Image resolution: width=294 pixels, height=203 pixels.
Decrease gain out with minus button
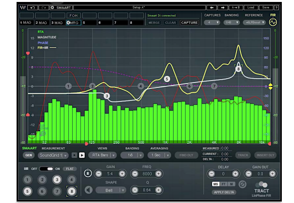249,174
